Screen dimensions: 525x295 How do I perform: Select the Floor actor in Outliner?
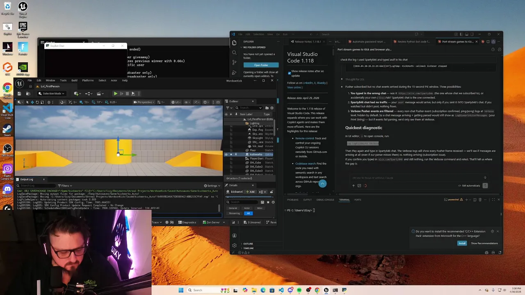click(253, 150)
